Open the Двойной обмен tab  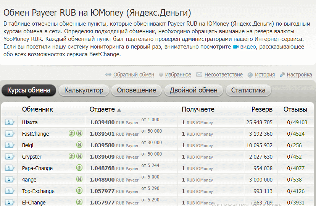[193, 90]
